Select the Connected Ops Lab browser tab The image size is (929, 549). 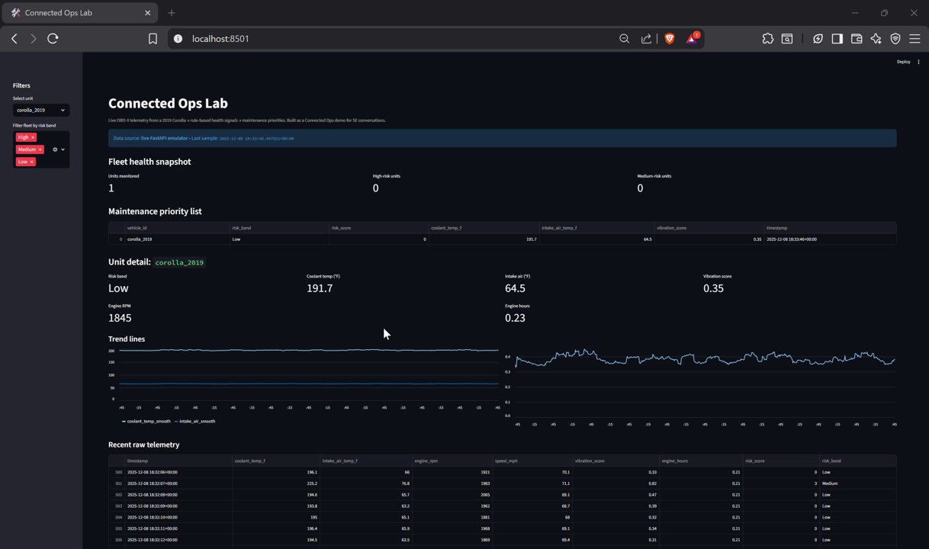coord(80,13)
